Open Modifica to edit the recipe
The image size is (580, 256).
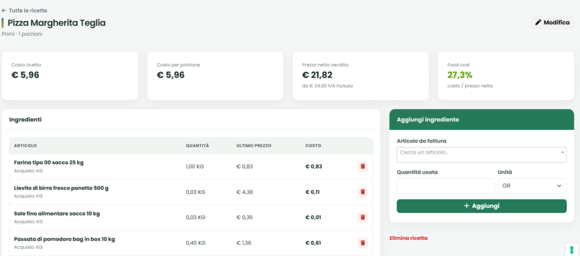[552, 23]
